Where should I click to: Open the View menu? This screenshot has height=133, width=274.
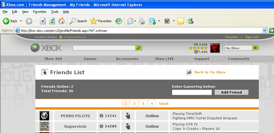[x=25, y=12]
